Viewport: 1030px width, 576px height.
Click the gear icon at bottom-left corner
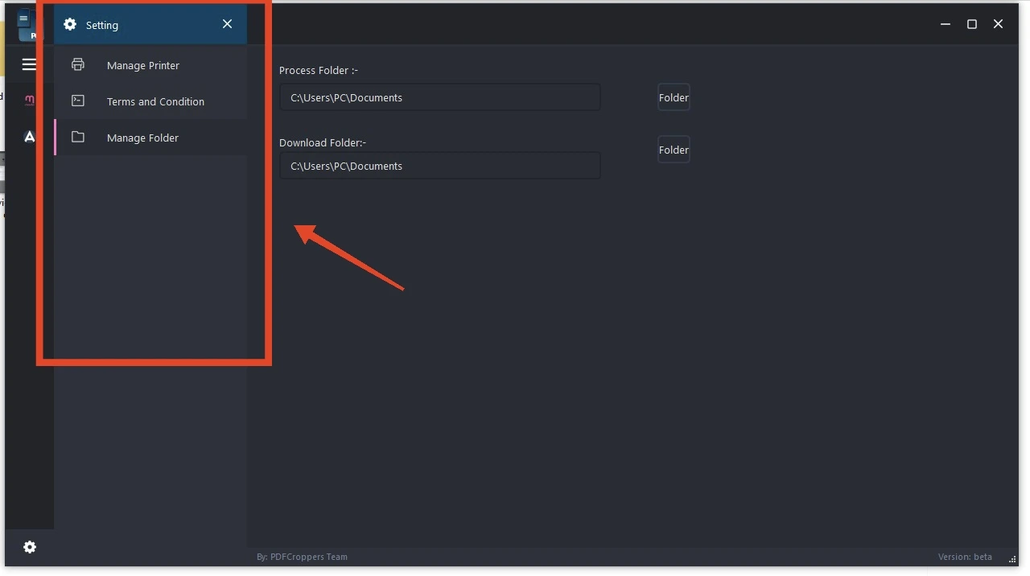click(30, 547)
